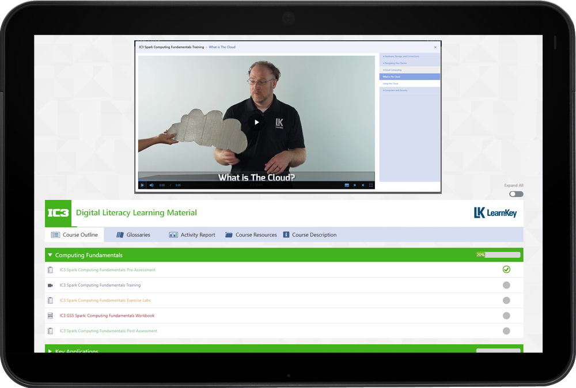The image size is (576, 388).
Task: Collapse the Cloud Computing section
Action: 410,70
